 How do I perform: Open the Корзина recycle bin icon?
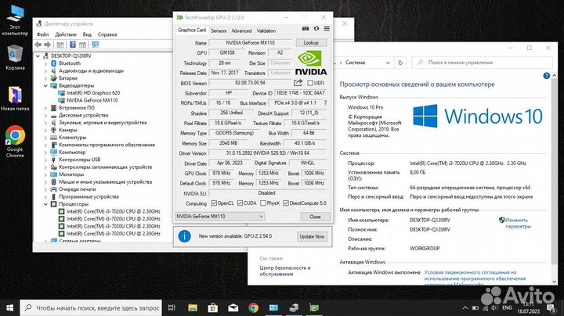[x=15, y=57]
